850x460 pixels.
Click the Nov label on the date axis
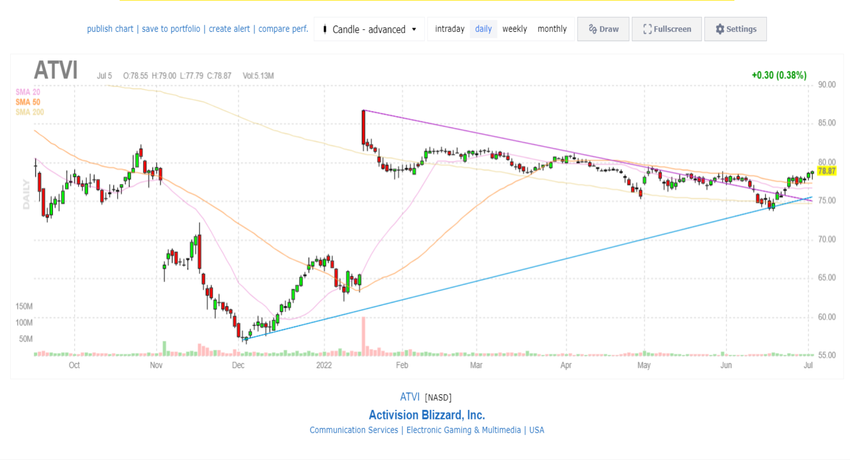click(156, 365)
